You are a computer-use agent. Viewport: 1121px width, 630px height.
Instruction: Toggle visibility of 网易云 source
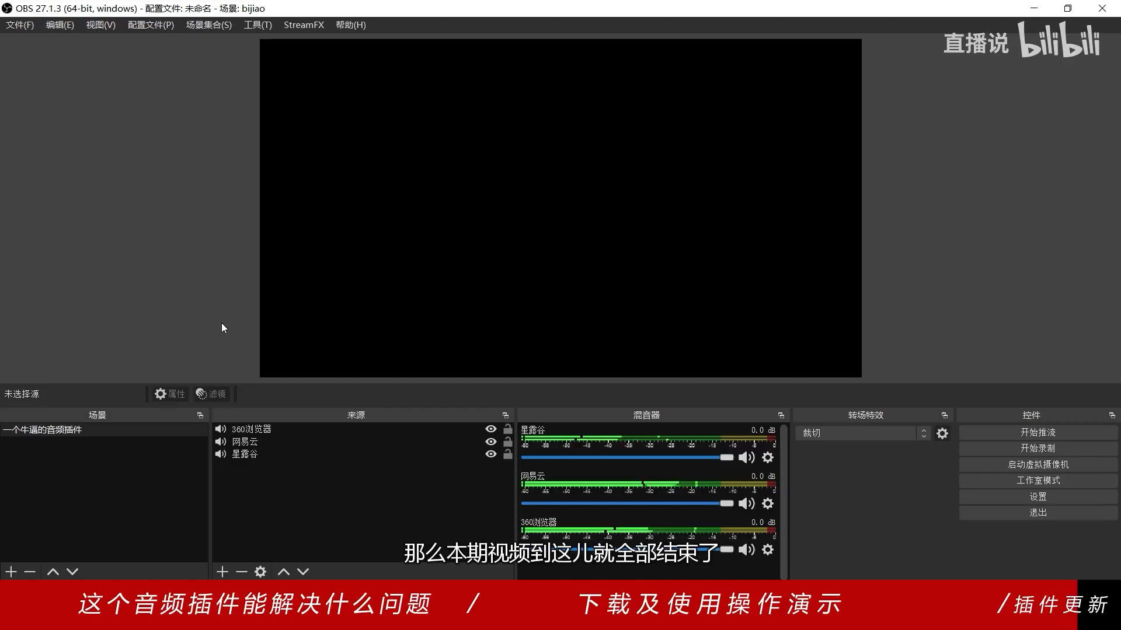[491, 442]
